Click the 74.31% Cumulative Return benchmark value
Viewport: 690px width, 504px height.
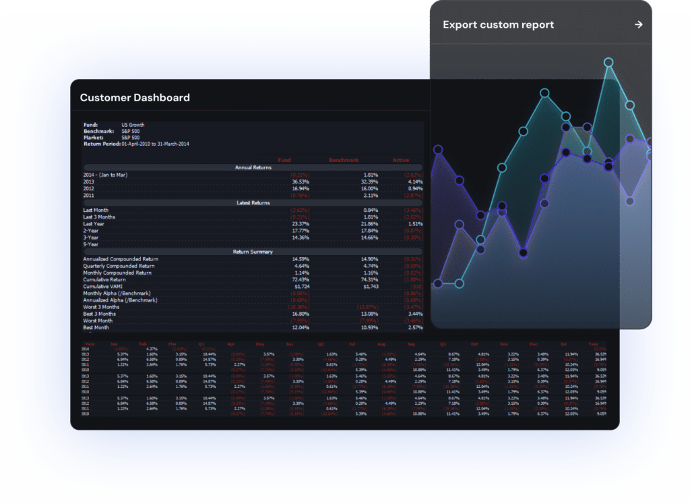370,279
